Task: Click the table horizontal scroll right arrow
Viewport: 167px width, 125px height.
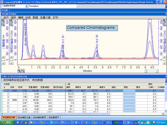Action: point(163,114)
